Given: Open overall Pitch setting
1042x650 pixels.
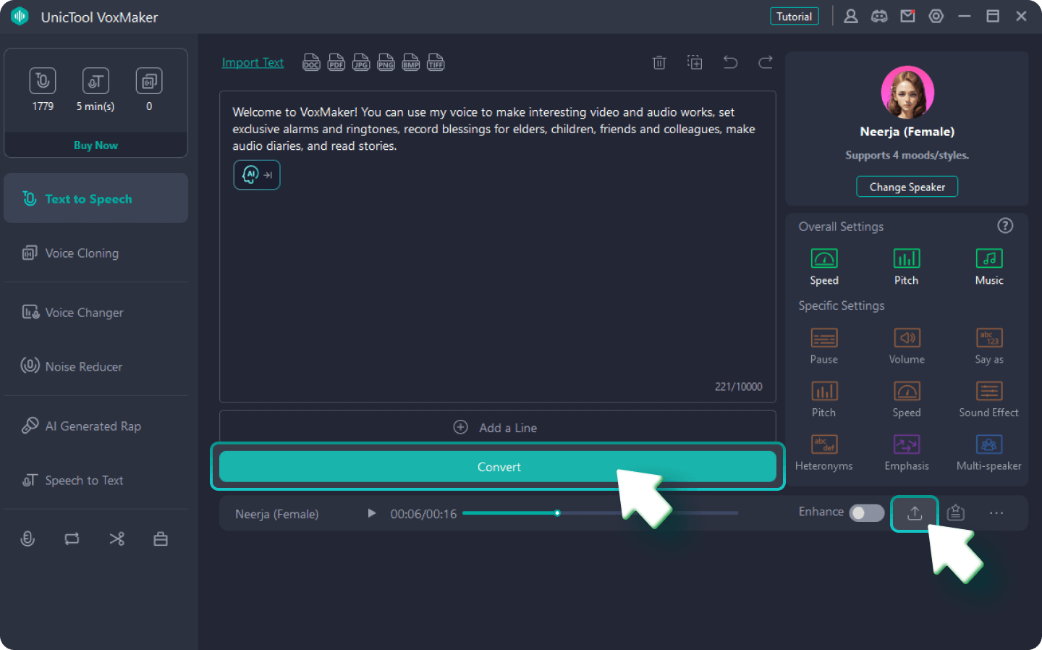Looking at the screenshot, I should [906, 266].
